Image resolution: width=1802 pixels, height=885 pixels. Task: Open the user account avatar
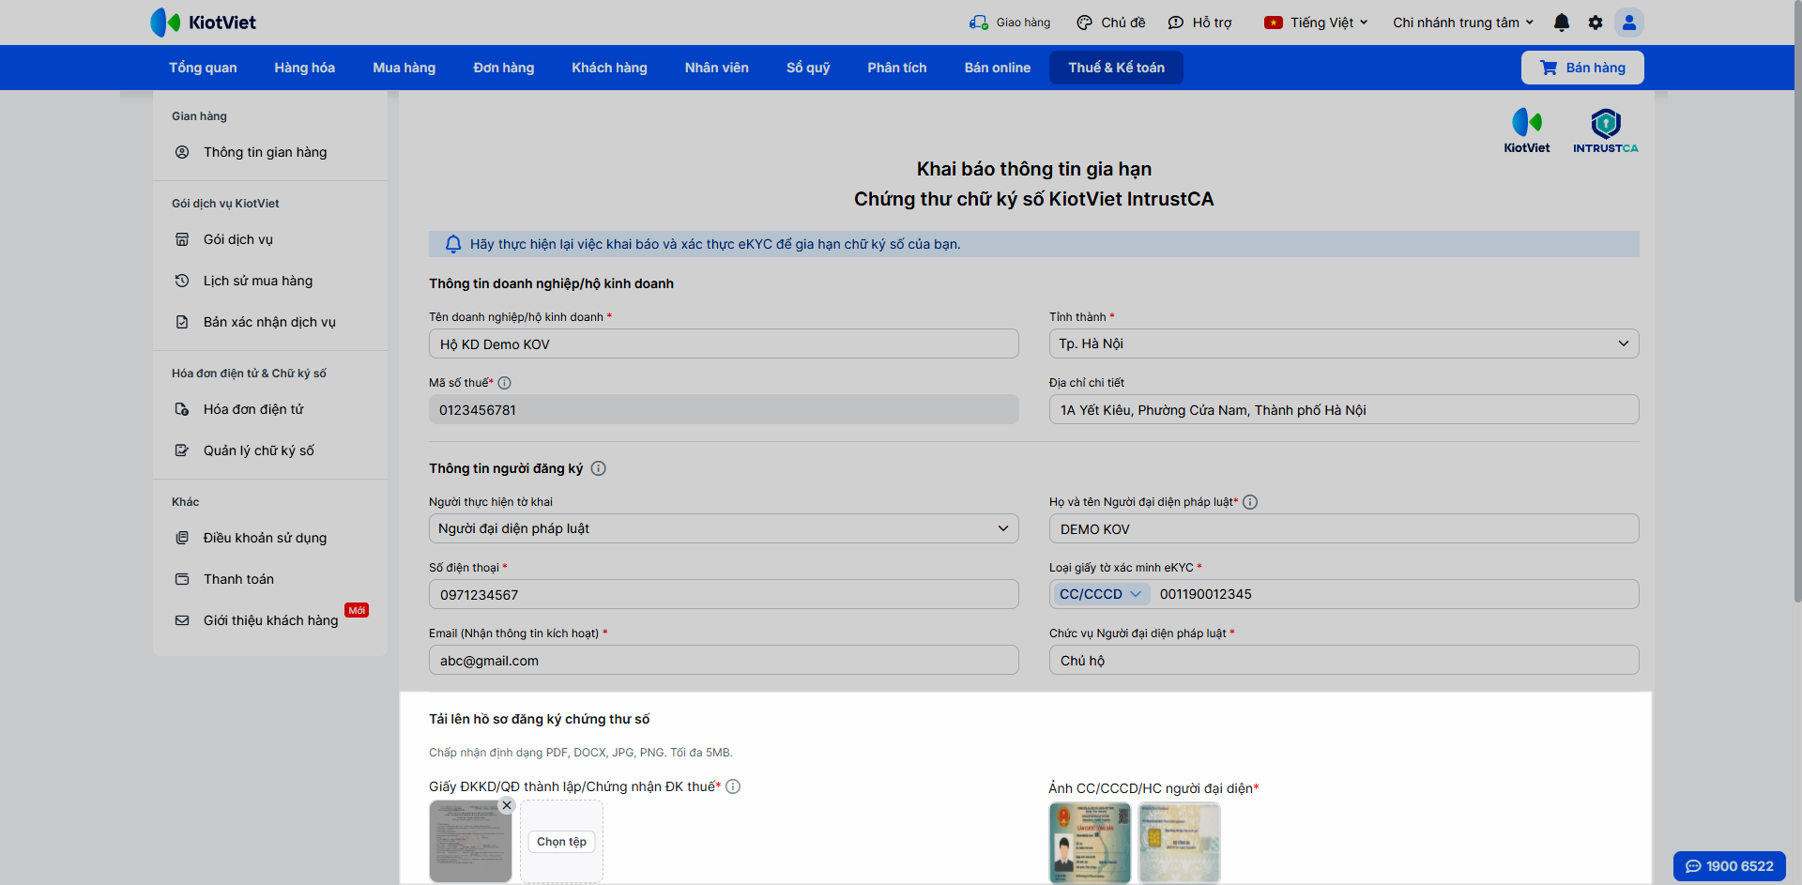[x=1629, y=23]
